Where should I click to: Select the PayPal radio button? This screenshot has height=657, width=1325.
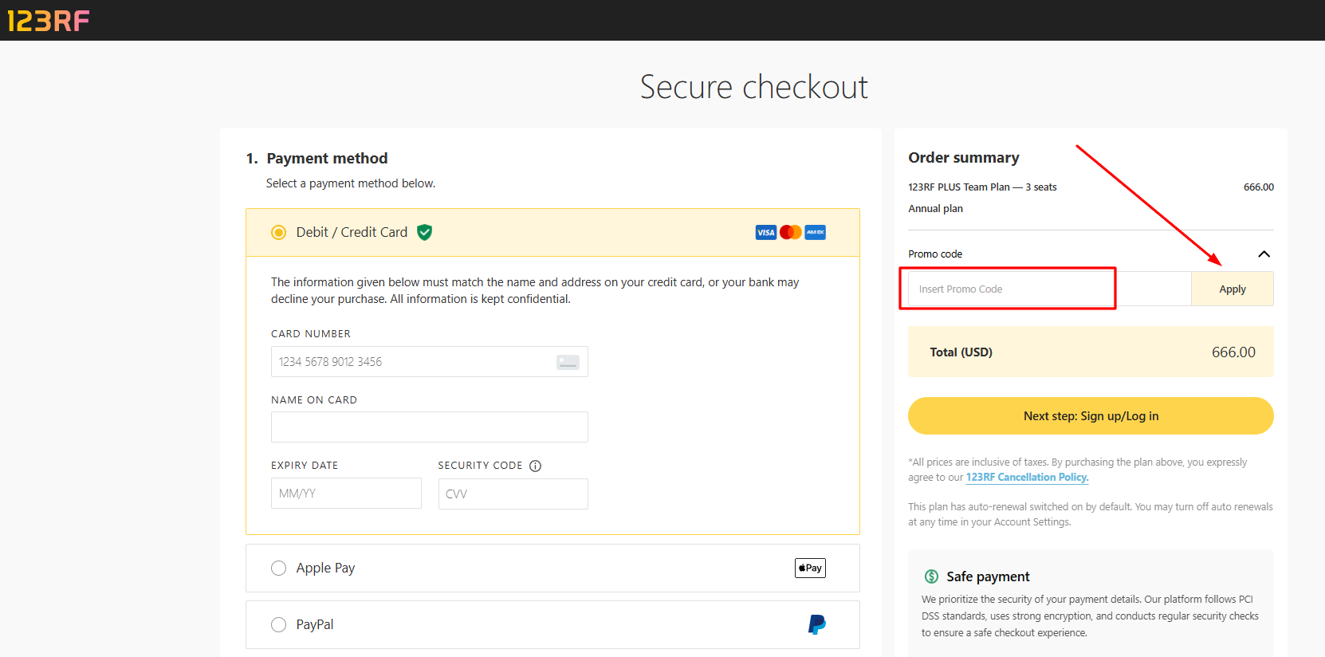pos(278,625)
